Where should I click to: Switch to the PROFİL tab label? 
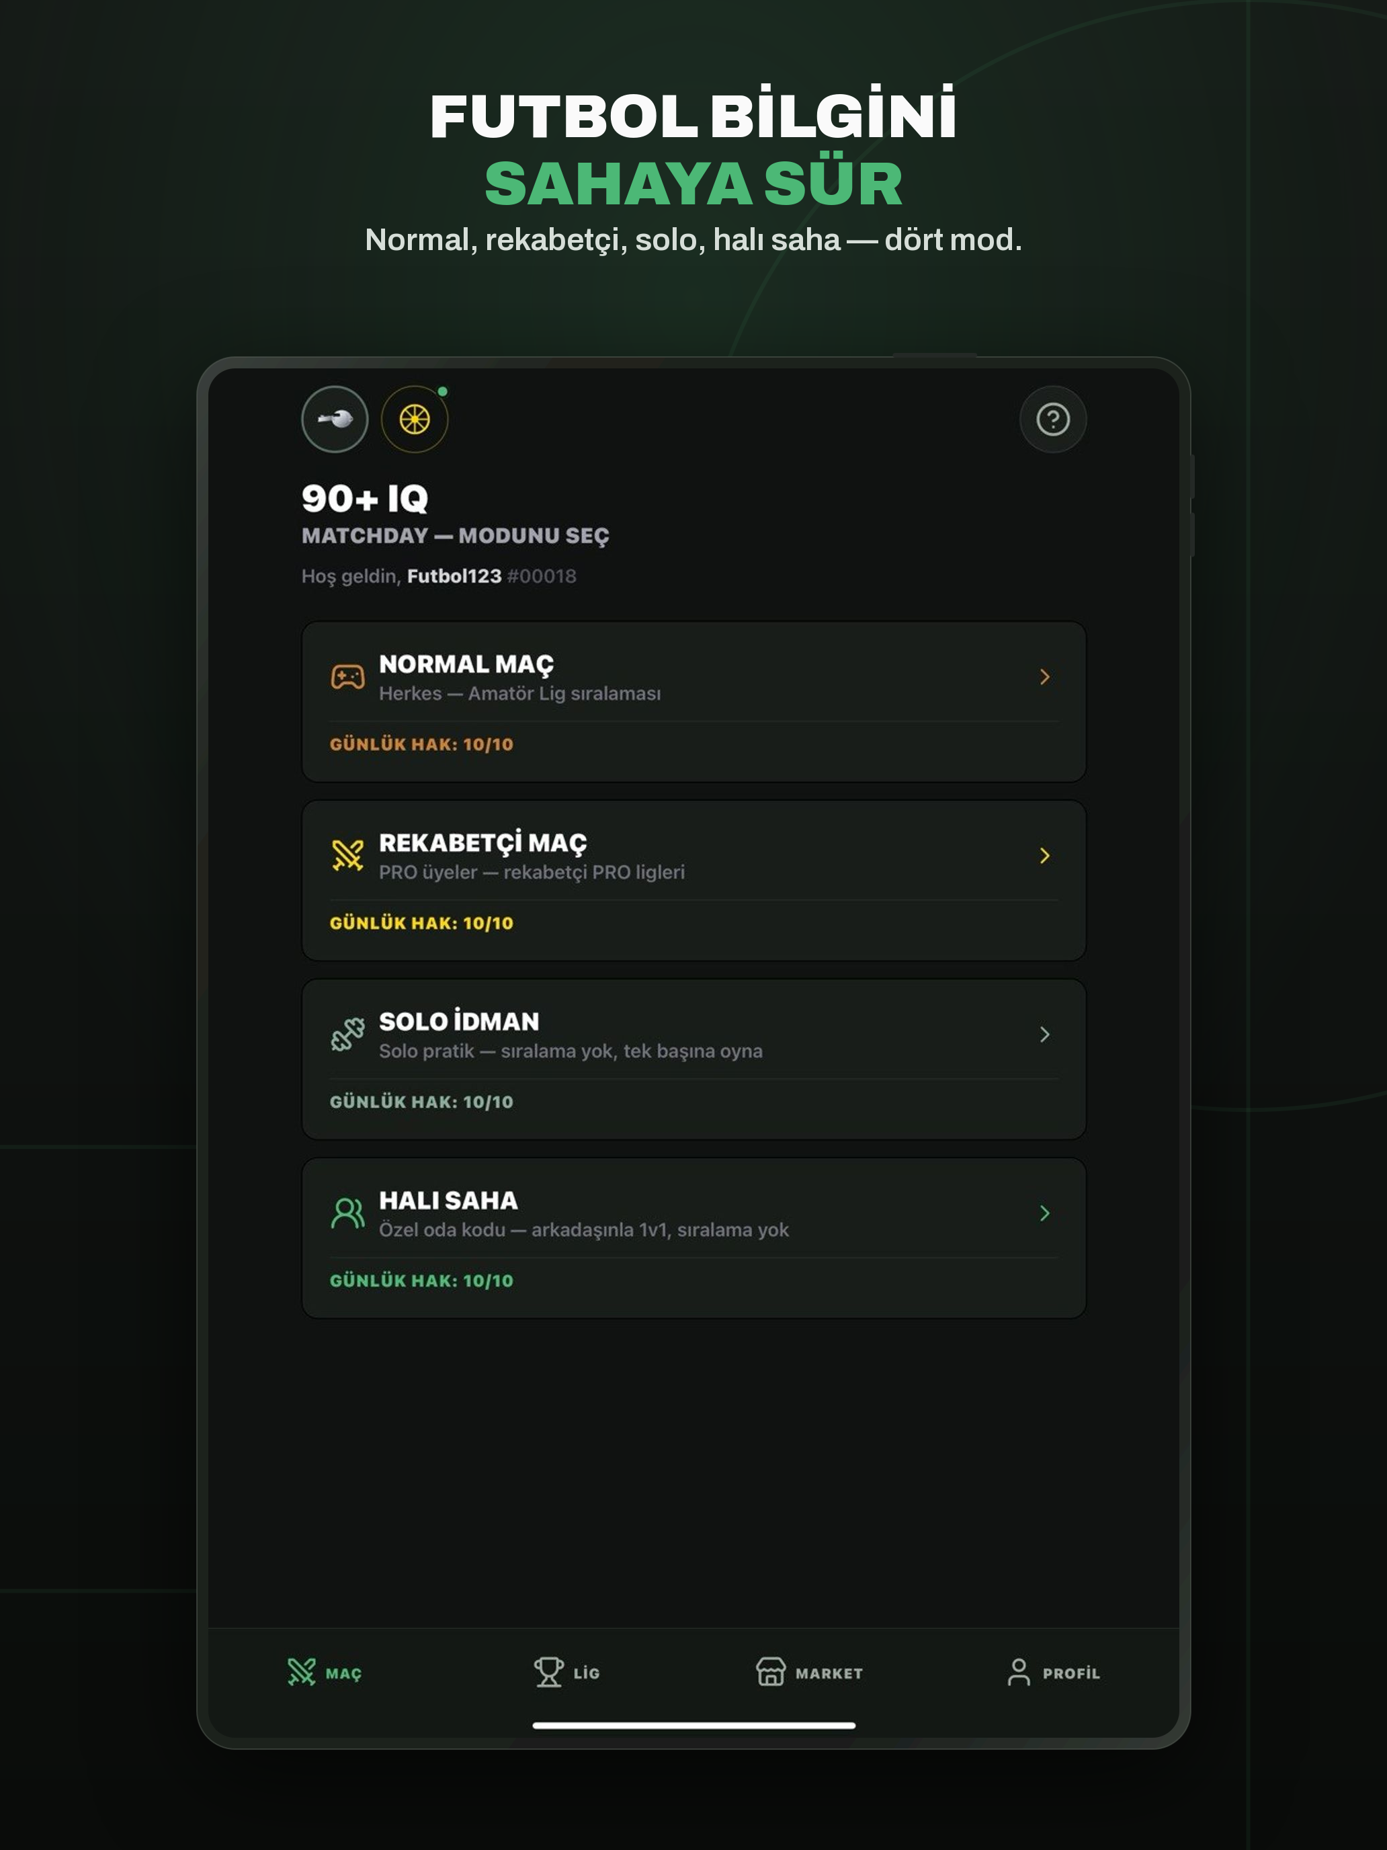[1071, 1673]
